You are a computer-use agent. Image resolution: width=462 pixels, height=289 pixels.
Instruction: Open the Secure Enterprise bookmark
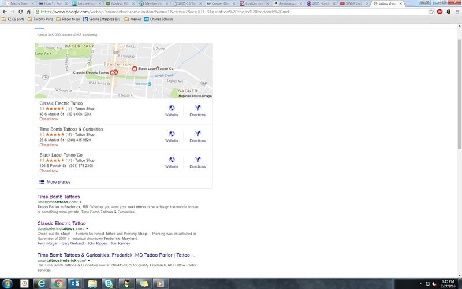[102, 19]
